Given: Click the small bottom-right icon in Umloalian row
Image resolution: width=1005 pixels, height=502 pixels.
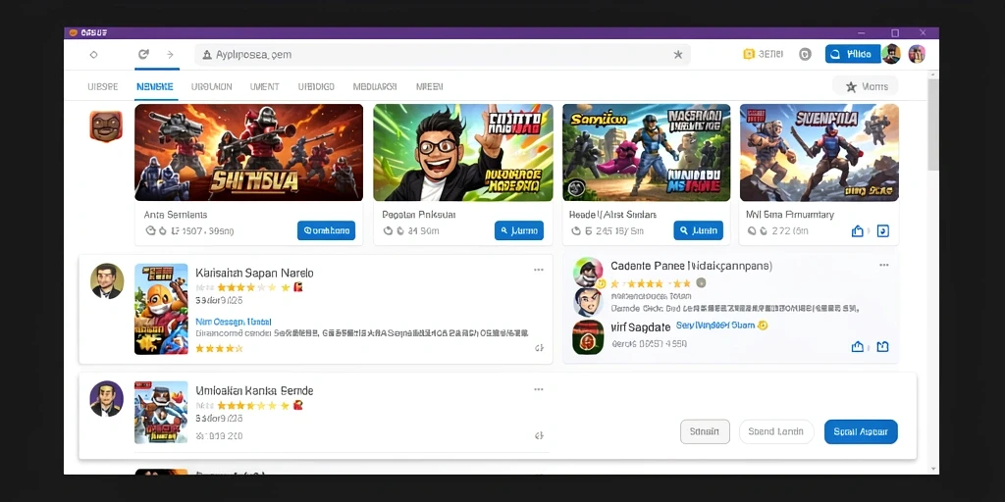Looking at the screenshot, I should coord(539,436).
